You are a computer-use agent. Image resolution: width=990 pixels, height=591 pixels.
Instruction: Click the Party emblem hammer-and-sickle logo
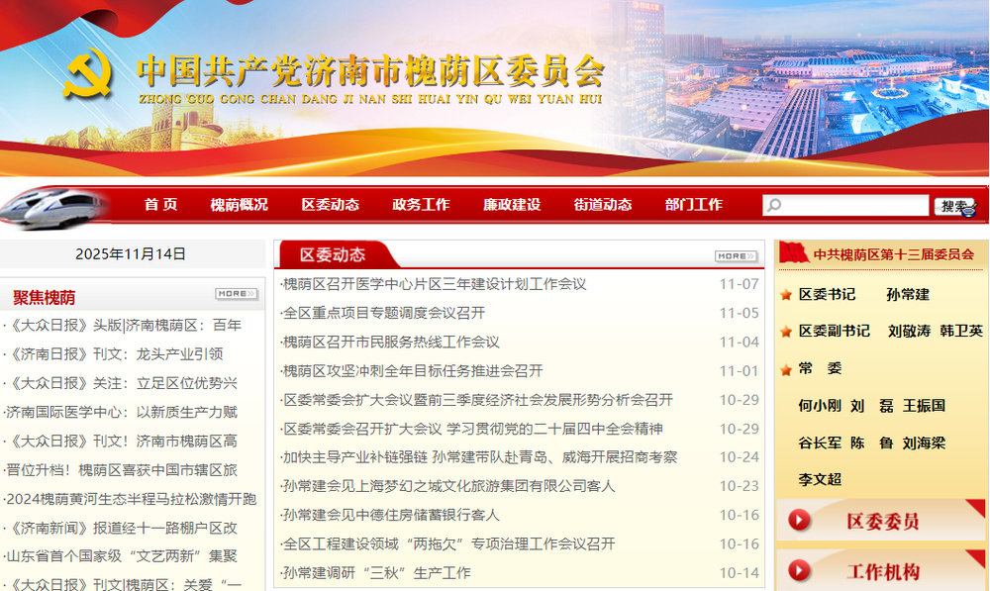(x=89, y=72)
